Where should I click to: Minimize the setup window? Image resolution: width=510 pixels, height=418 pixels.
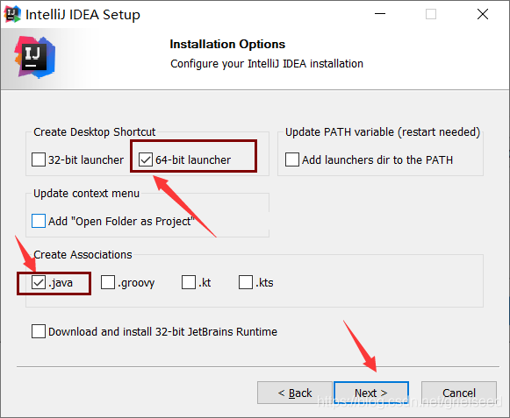[380, 14]
